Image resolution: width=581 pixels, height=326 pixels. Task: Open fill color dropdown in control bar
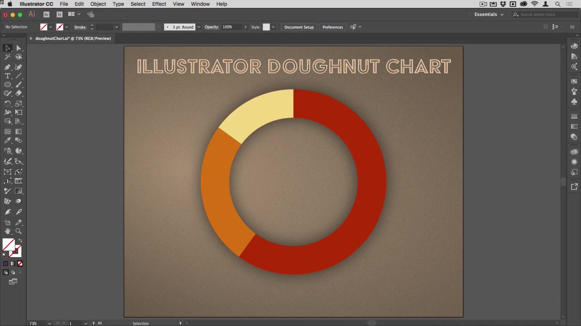coord(51,27)
